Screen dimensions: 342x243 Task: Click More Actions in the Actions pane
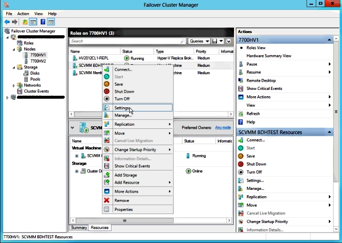258,97
